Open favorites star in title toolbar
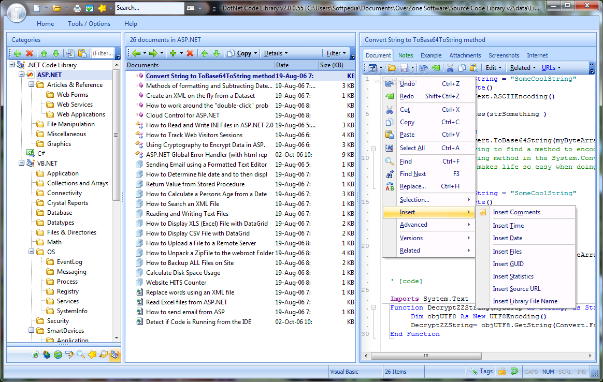Image resolution: width=603 pixels, height=382 pixels. pyautogui.click(x=102, y=8)
